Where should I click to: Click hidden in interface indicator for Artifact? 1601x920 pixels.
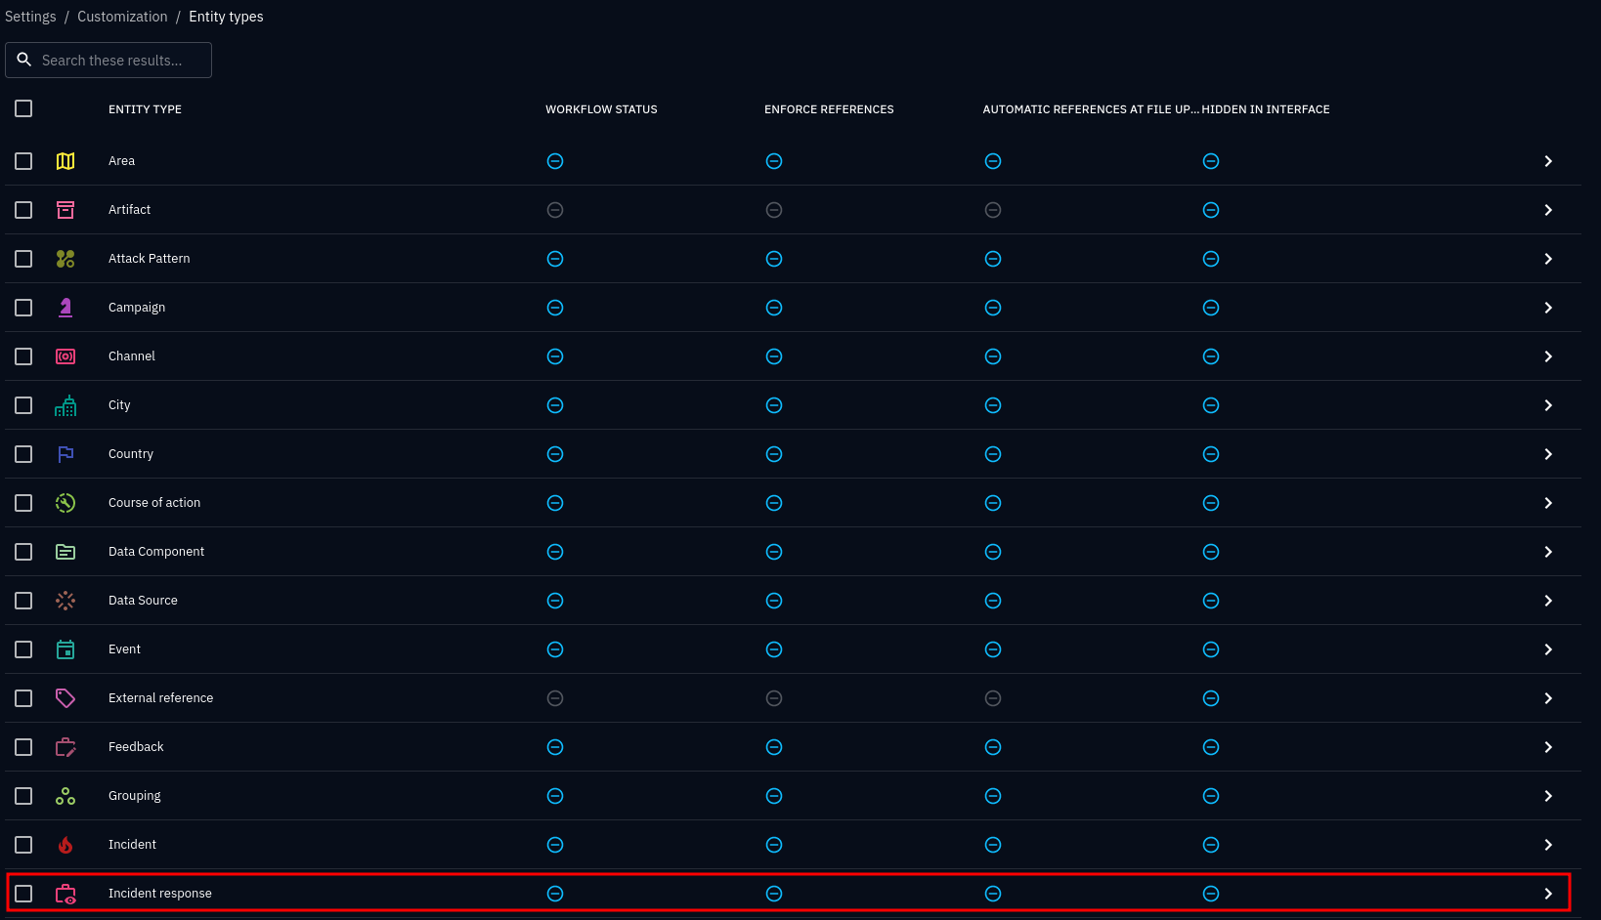point(1211,210)
